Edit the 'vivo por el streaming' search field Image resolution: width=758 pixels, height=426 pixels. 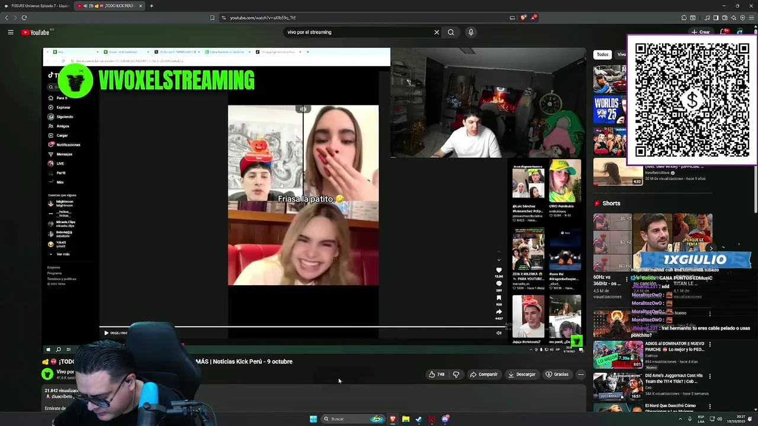(x=358, y=33)
